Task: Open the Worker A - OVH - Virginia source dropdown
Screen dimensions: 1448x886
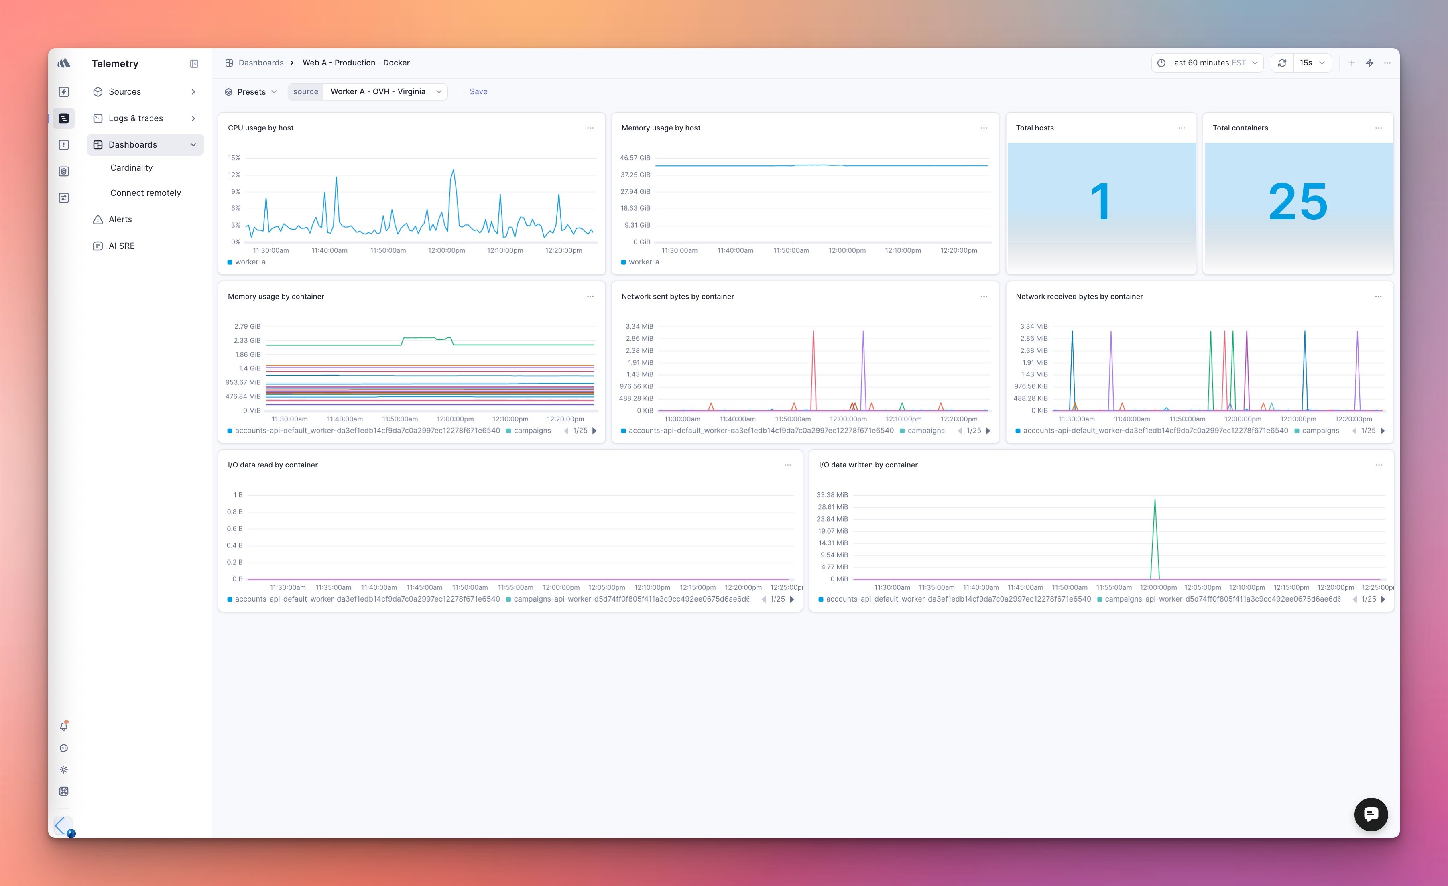Action: 385,91
